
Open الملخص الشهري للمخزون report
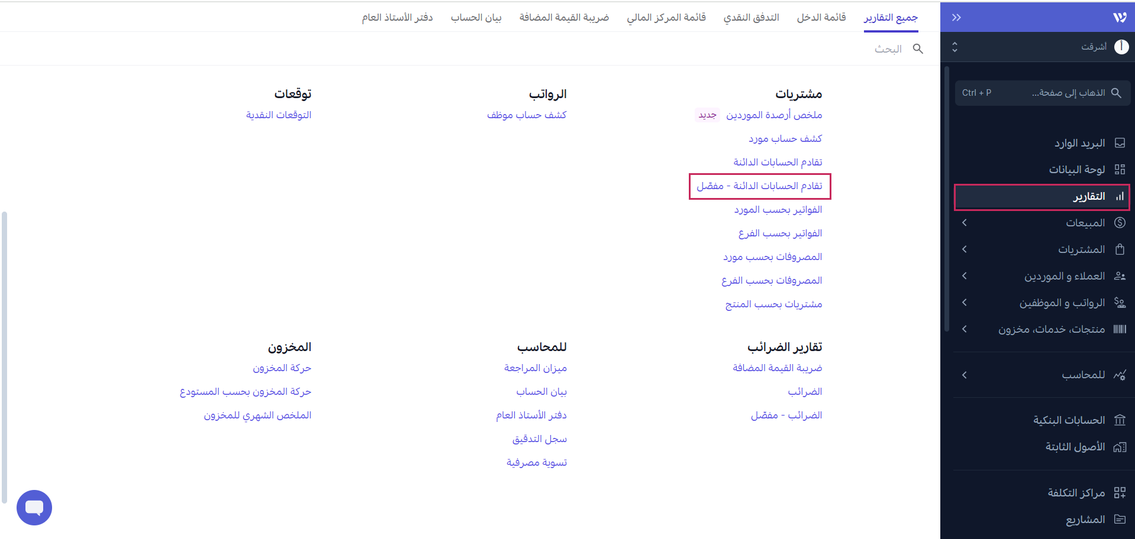click(257, 415)
